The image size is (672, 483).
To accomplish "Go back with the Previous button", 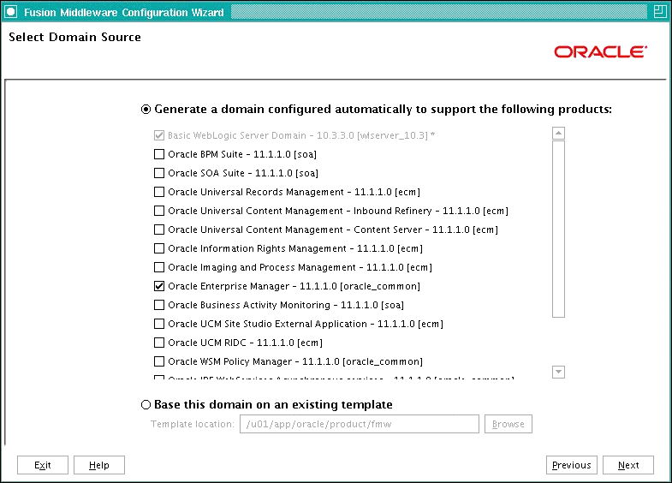I will click(572, 465).
